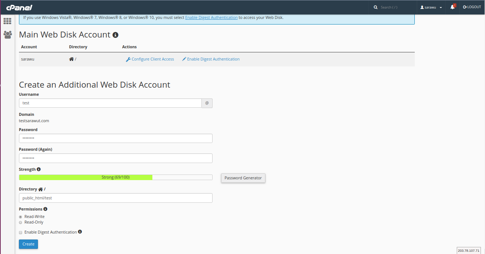Tick the Enable Digest Authentication checkbox
485x254 pixels.
[x=20, y=232]
